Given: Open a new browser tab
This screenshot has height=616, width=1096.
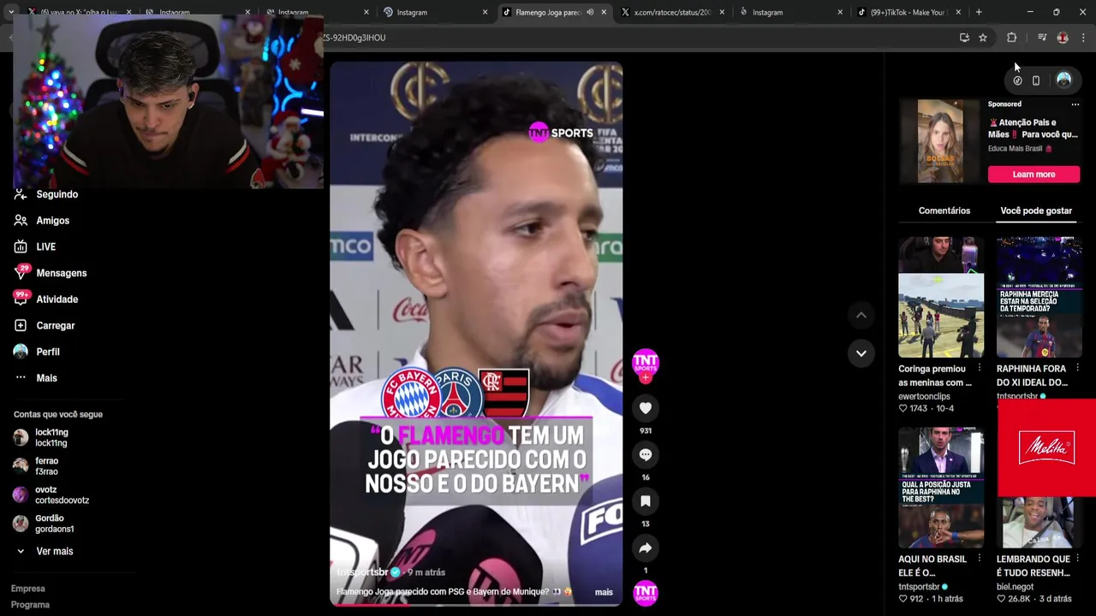Looking at the screenshot, I should [x=979, y=12].
